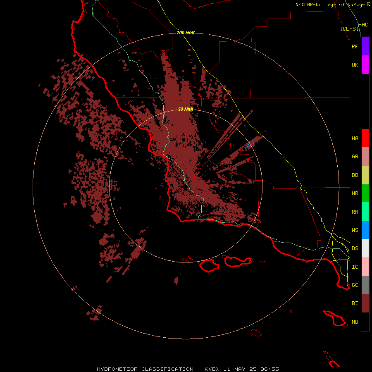This screenshot has height=372, width=372.
Task: Click the BI legend label
Action: 355,303
